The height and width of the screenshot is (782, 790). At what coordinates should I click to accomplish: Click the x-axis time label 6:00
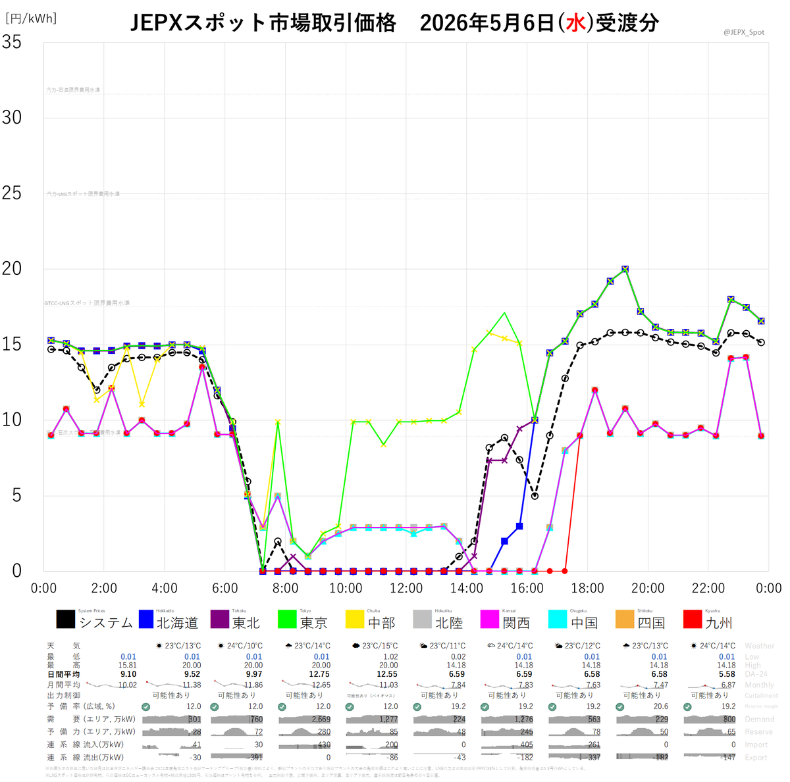(x=225, y=588)
